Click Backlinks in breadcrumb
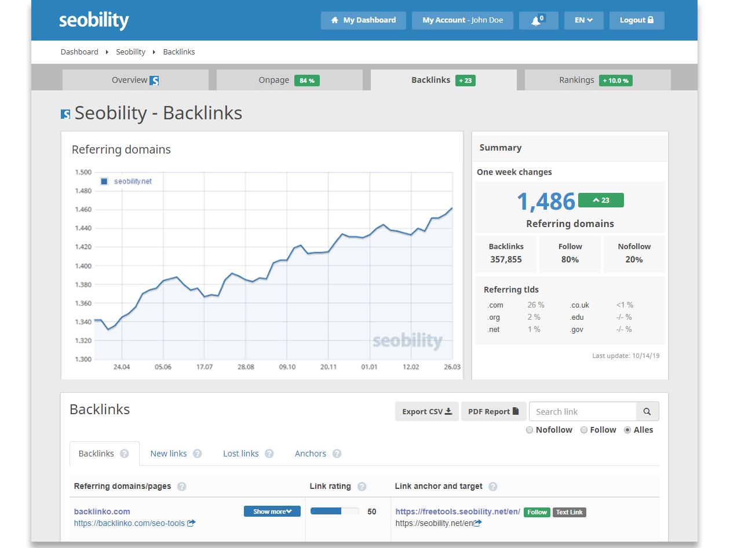This screenshot has width=730, height=548. click(179, 52)
